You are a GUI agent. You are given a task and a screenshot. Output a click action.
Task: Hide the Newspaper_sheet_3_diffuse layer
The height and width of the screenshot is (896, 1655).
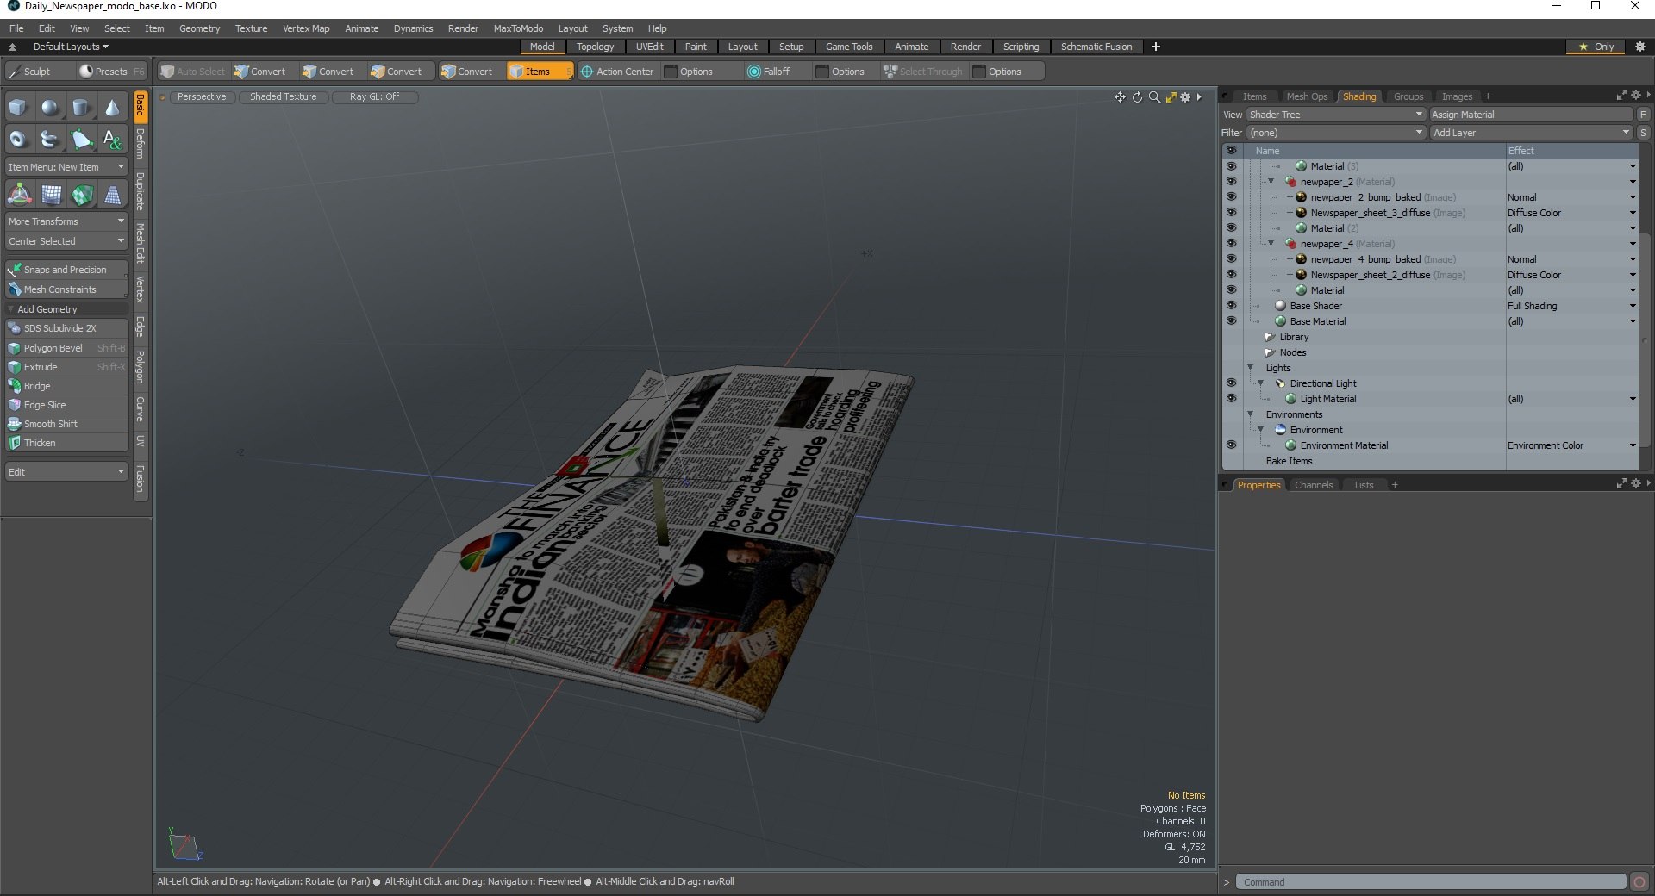[x=1231, y=213]
